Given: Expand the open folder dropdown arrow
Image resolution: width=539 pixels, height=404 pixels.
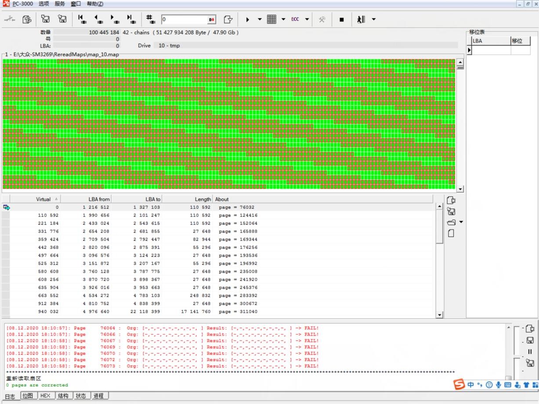Looking at the screenshot, I should pyautogui.click(x=461, y=222).
